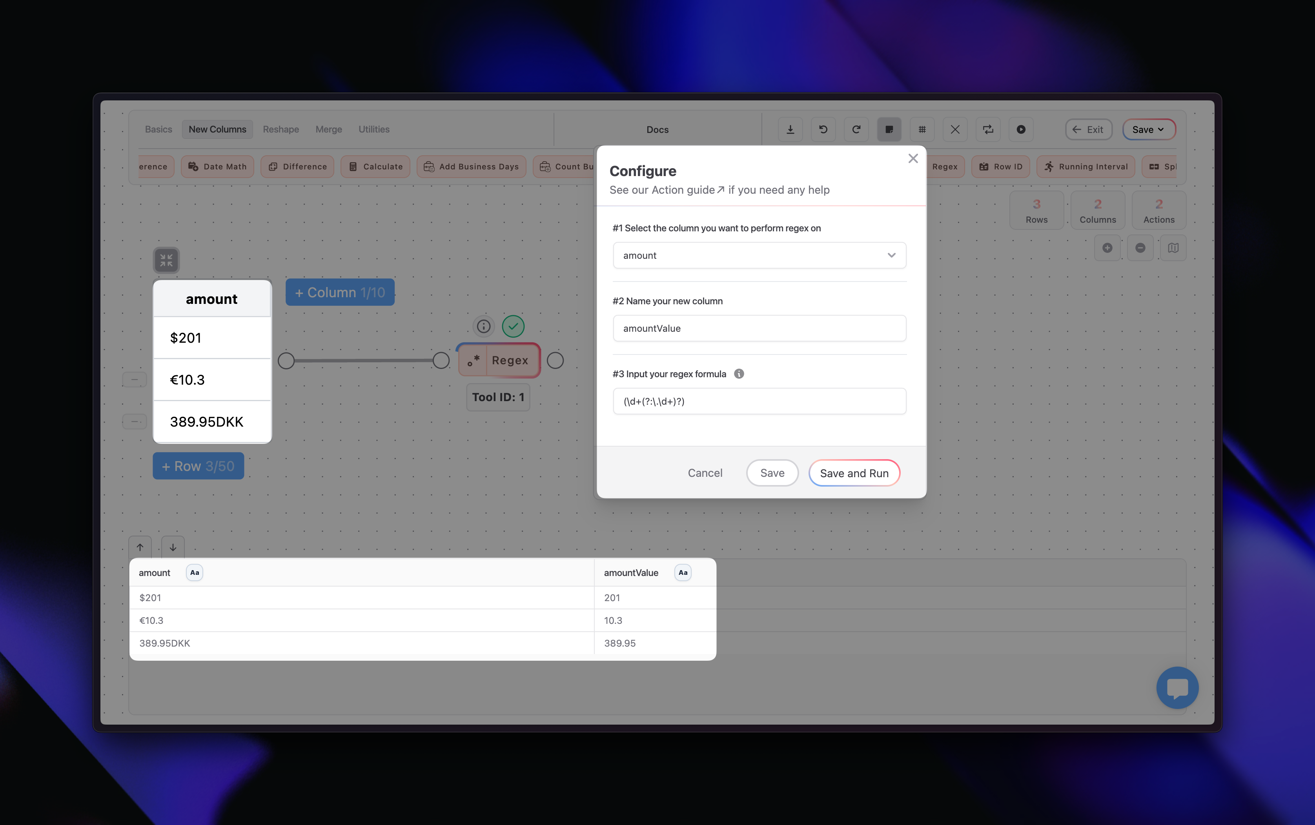Select the Calculate action

pyautogui.click(x=375, y=166)
